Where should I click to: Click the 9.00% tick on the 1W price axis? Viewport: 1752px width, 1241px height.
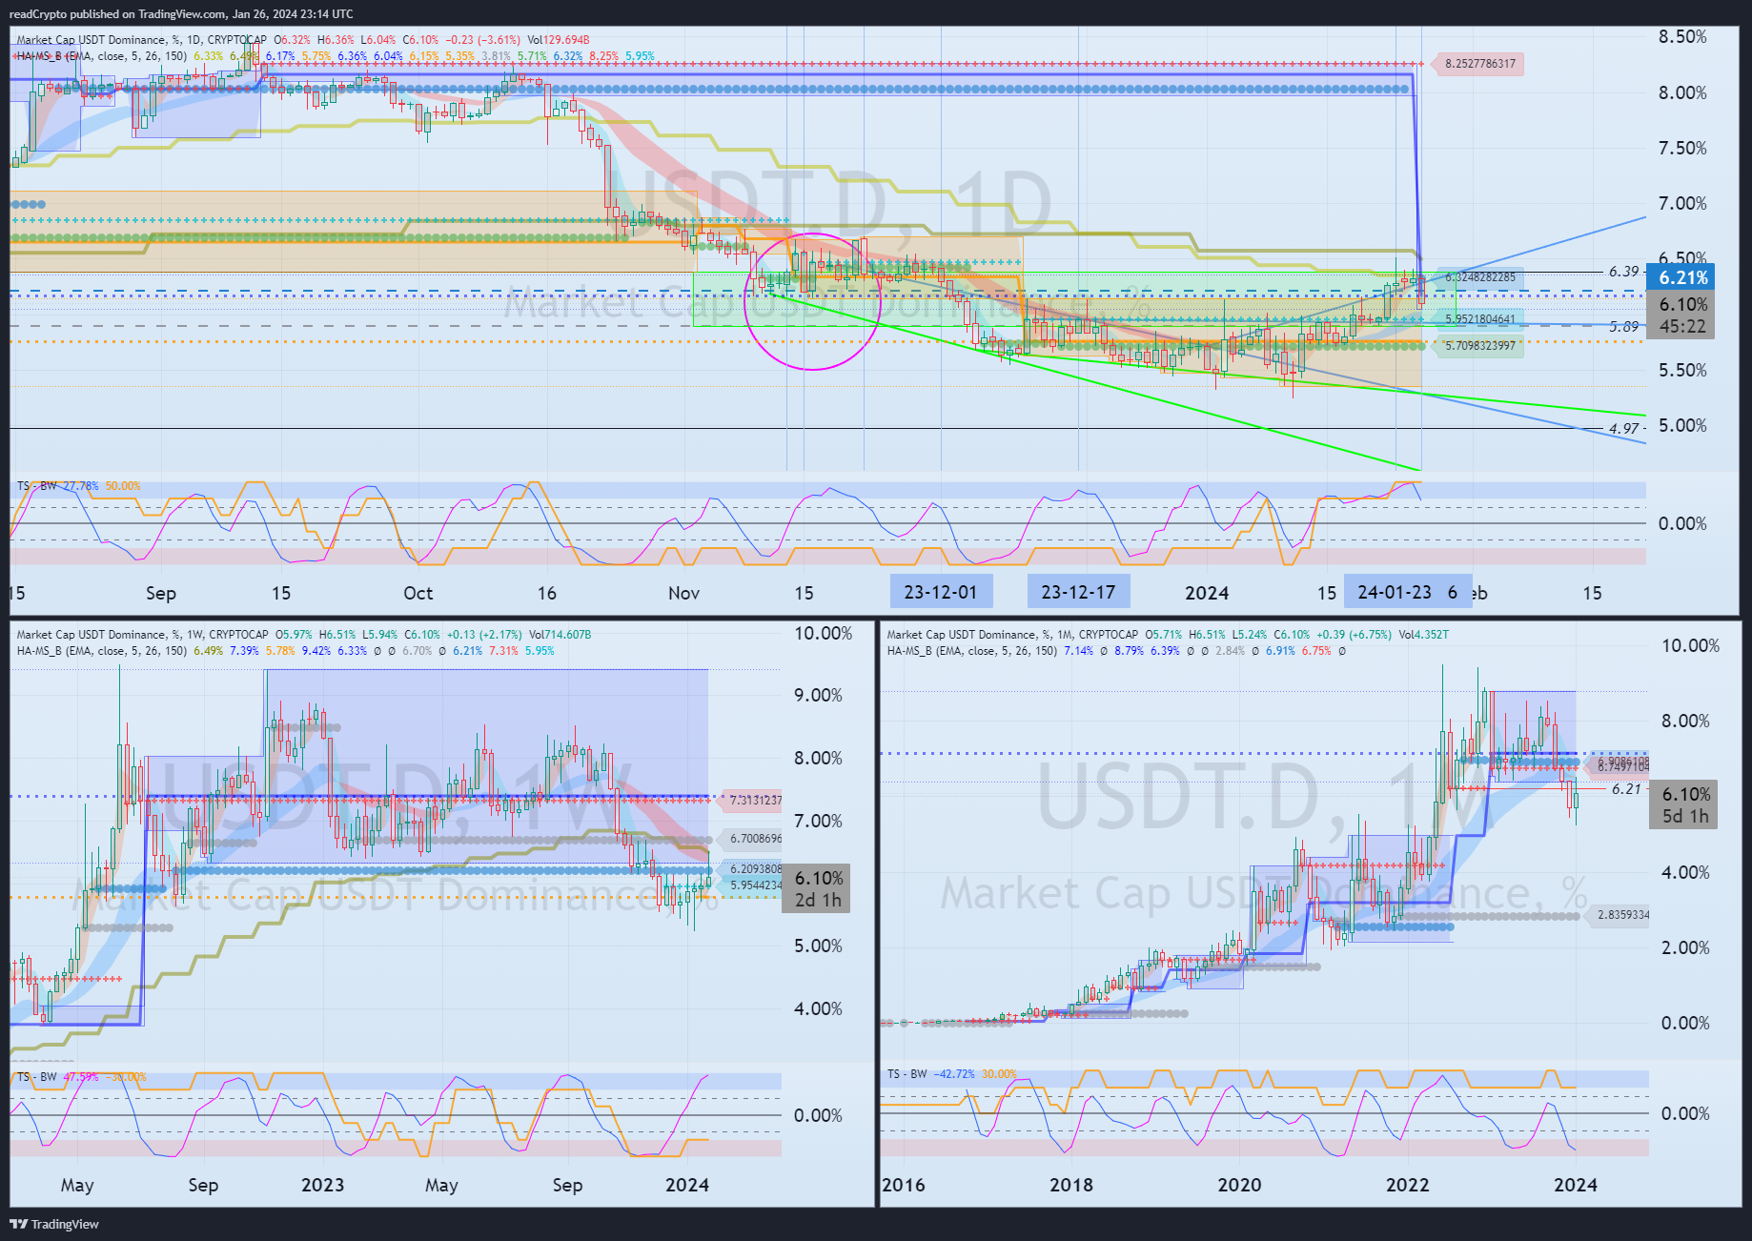tap(818, 696)
